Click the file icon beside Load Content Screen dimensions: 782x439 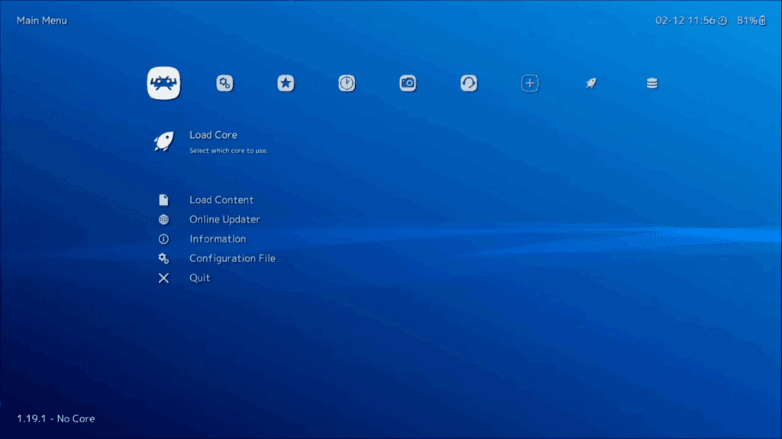[x=163, y=200]
